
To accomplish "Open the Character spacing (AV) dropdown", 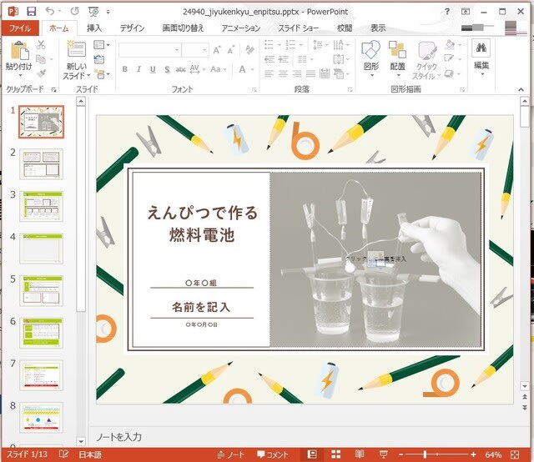I will tap(198, 69).
